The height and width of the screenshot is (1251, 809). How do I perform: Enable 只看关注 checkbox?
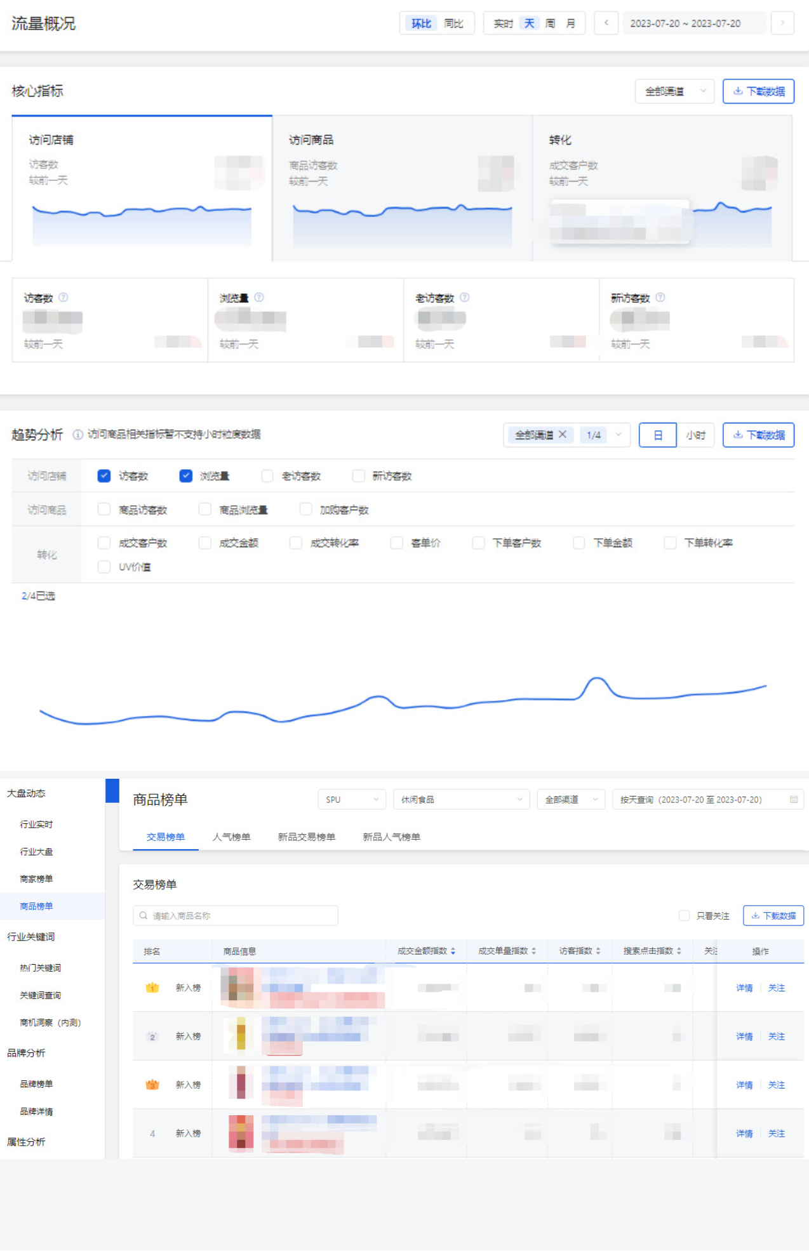pyautogui.click(x=684, y=915)
